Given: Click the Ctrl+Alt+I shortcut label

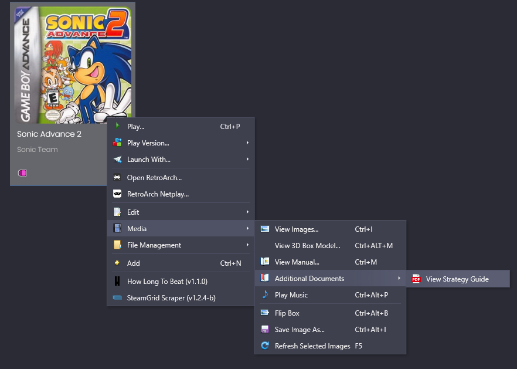Looking at the screenshot, I should pyautogui.click(x=370, y=329).
